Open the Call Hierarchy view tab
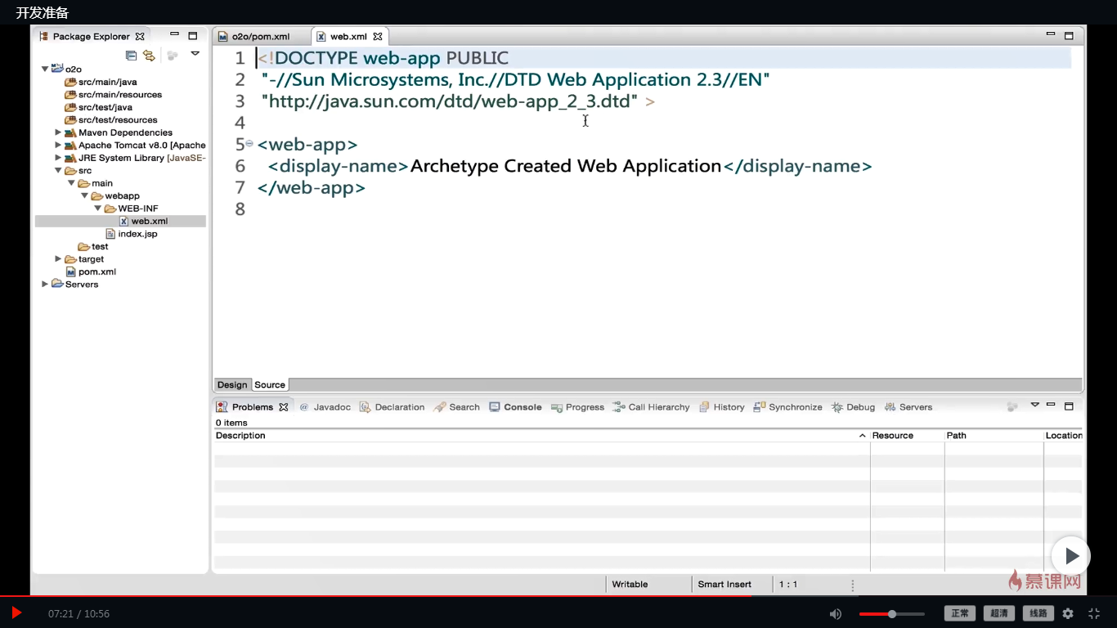The width and height of the screenshot is (1117, 628). [x=652, y=407]
